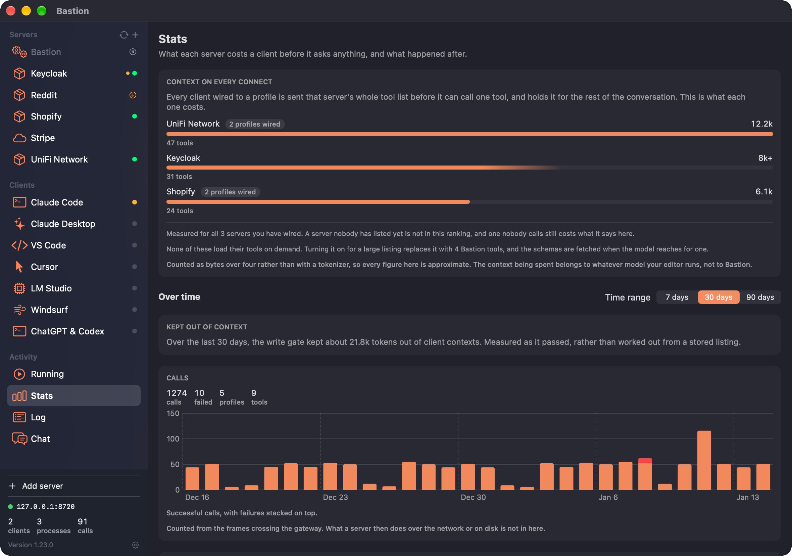Click the Version 1.23.0 text
The image size is (792, 556).
[30, 545]
